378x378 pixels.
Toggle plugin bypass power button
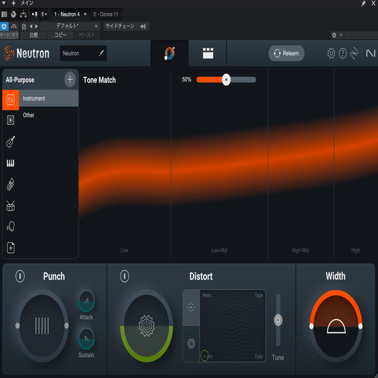tap(4, 26)
